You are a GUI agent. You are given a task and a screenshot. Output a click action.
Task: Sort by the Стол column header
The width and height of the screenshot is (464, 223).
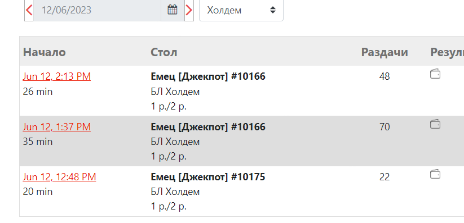click(164, 52)
